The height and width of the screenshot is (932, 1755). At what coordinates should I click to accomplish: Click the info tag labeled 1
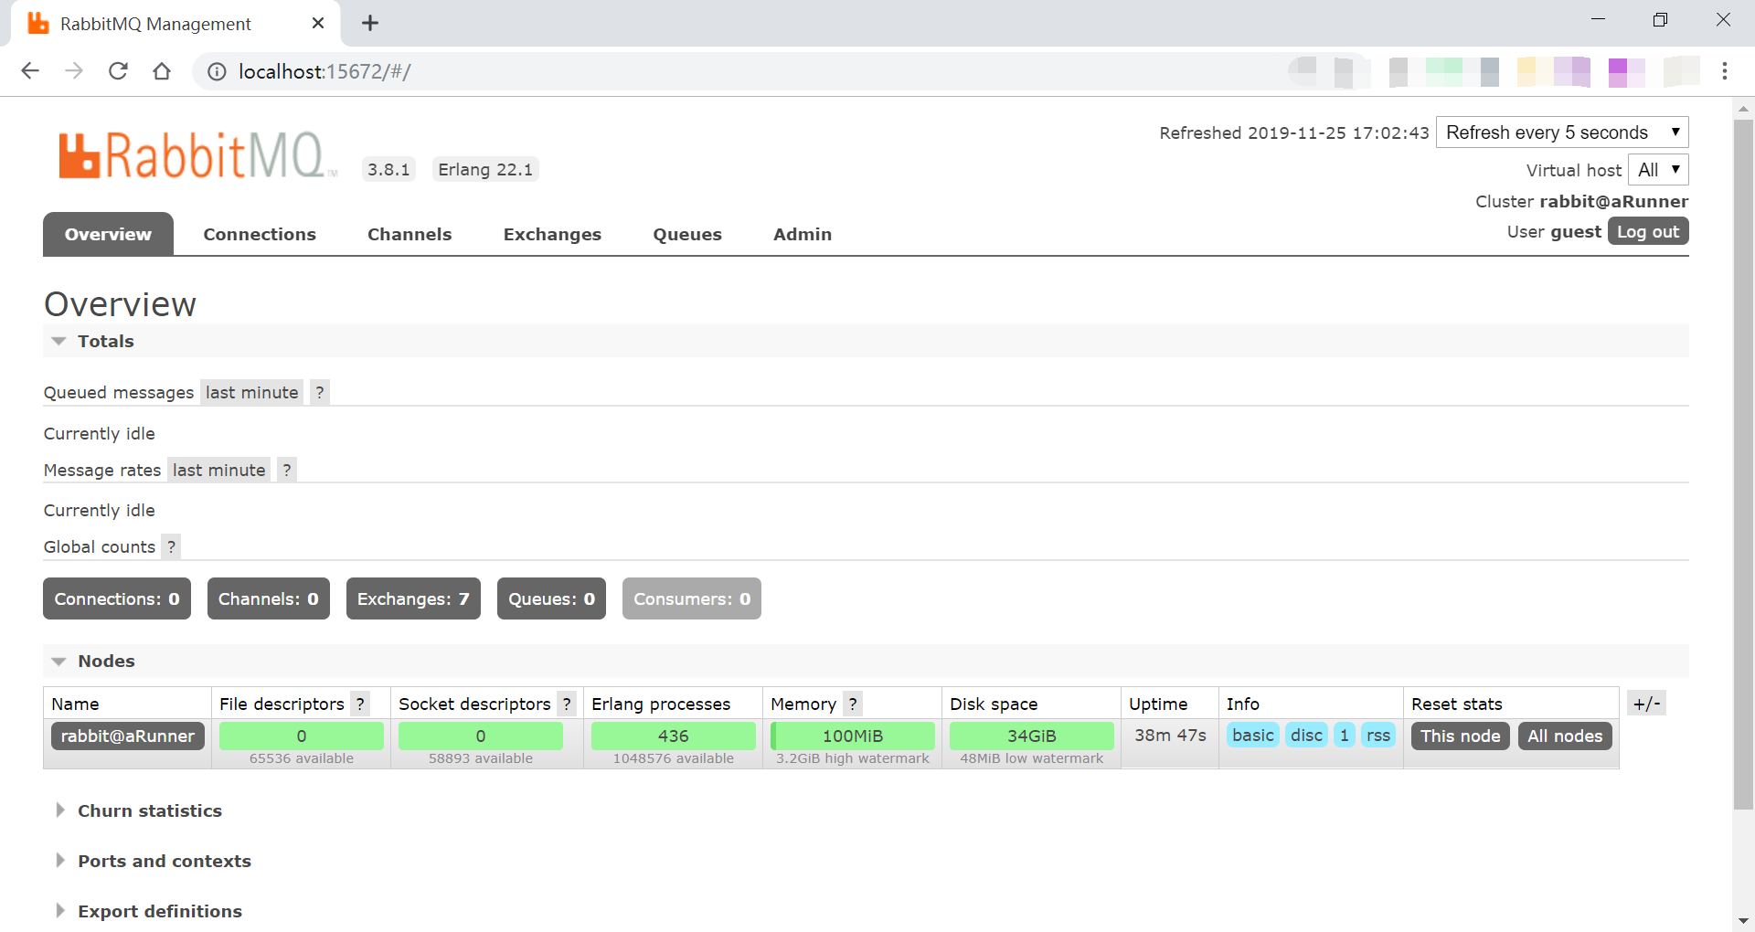pyautogui.click(x=1345, y=736)
